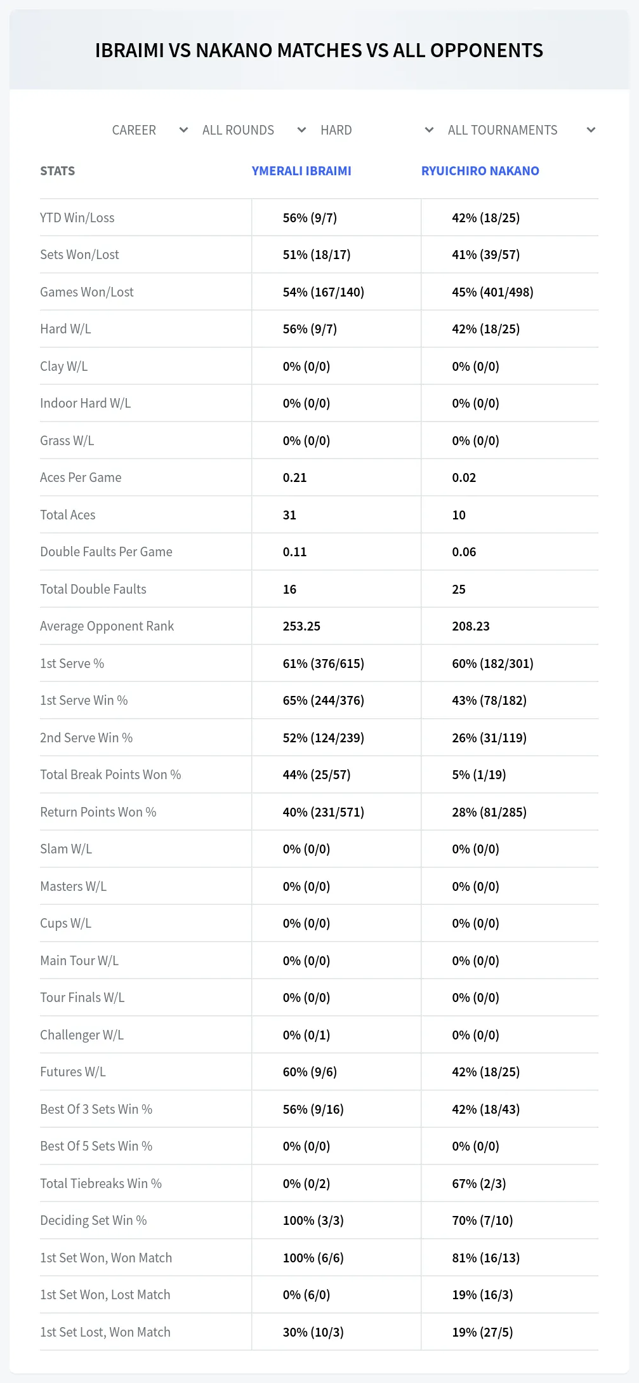This screenshot has width=639, height=1383.
Task: Click chevron arrow beside ALL ROUNDS
Action: tap(301, 130)
